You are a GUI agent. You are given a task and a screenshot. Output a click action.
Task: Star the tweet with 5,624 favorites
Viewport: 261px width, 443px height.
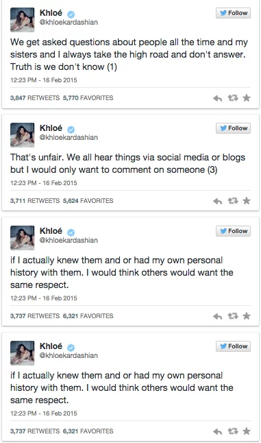[x=247, y=201]
